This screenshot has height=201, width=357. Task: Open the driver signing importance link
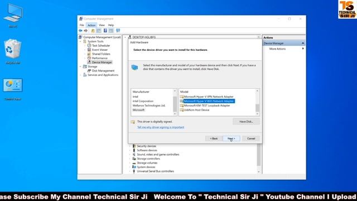tap(161, 127)
